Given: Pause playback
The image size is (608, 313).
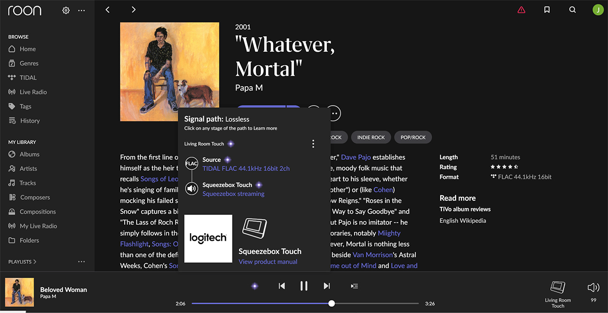Looking at the screenshot, I should 304,286.
